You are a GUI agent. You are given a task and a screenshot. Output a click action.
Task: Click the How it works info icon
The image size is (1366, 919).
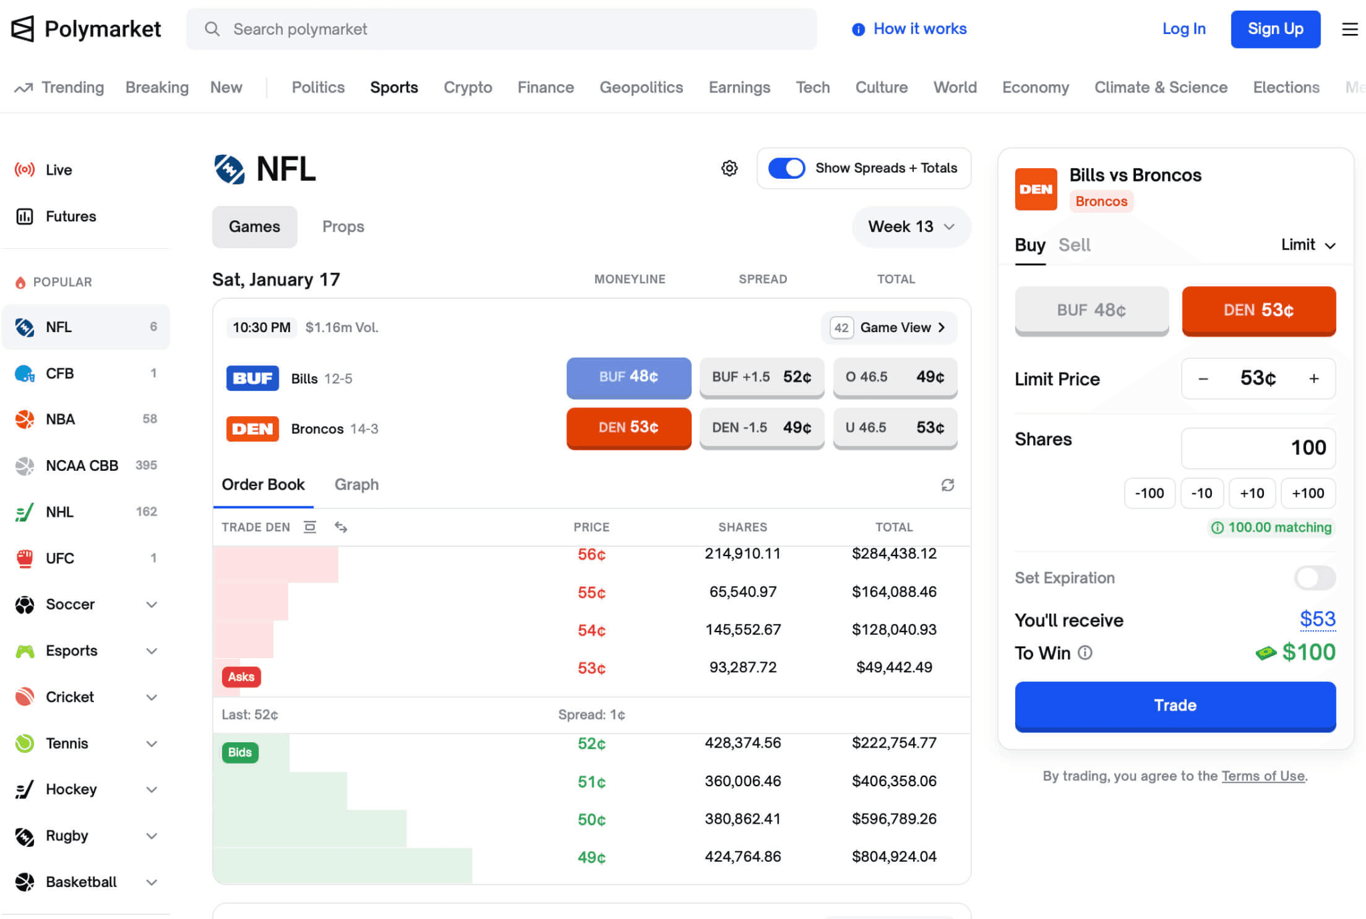point(858,29)
